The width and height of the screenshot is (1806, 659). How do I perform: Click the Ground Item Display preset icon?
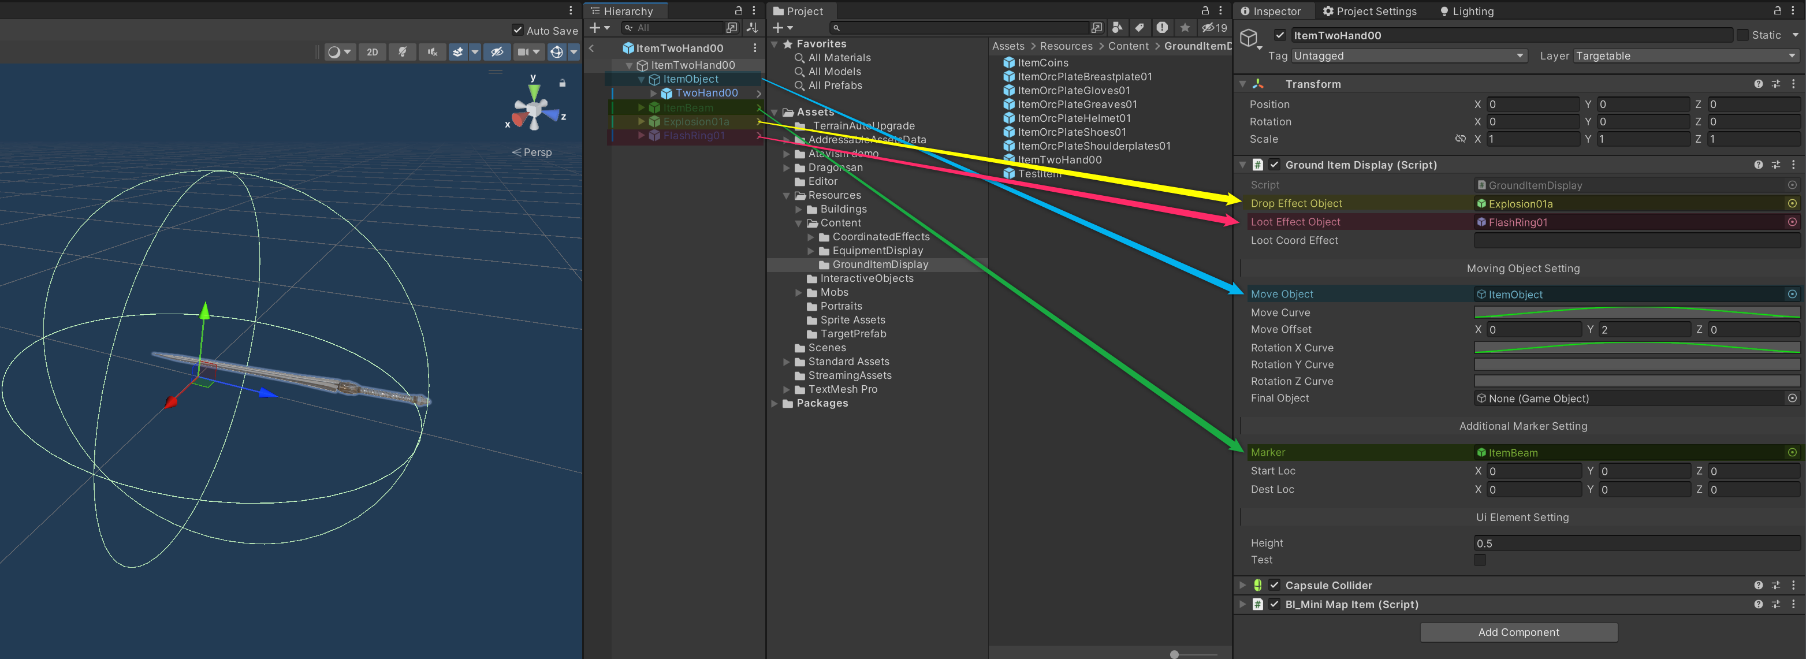(x=1775, y=165)
